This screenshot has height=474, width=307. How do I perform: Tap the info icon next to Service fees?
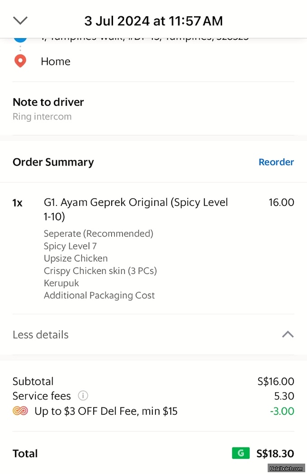coord(83,396)
